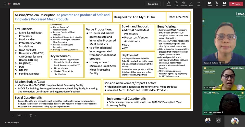245x127 pixels.
Task: Open the Share content tray
Action: pos(224,4)
